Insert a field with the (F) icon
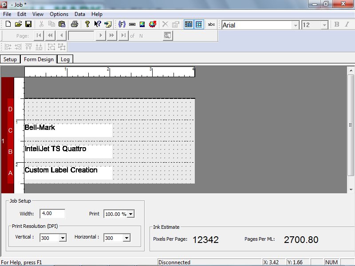The height and width of the screenshot is (266, 355). (x=122, y=24)
